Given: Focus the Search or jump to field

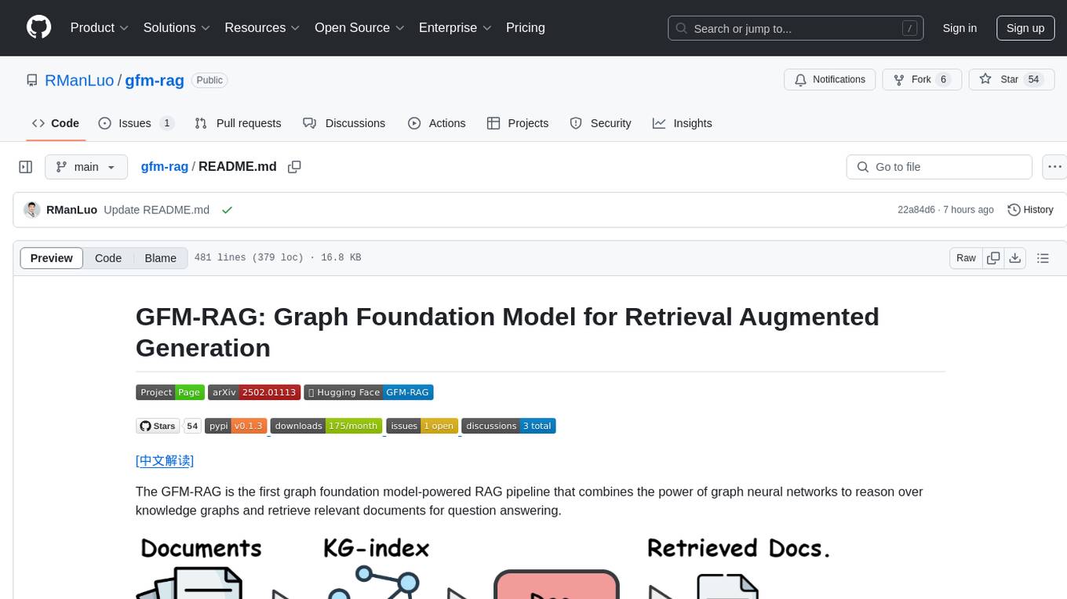Looking at the screenshot, I should click(797, 28).
